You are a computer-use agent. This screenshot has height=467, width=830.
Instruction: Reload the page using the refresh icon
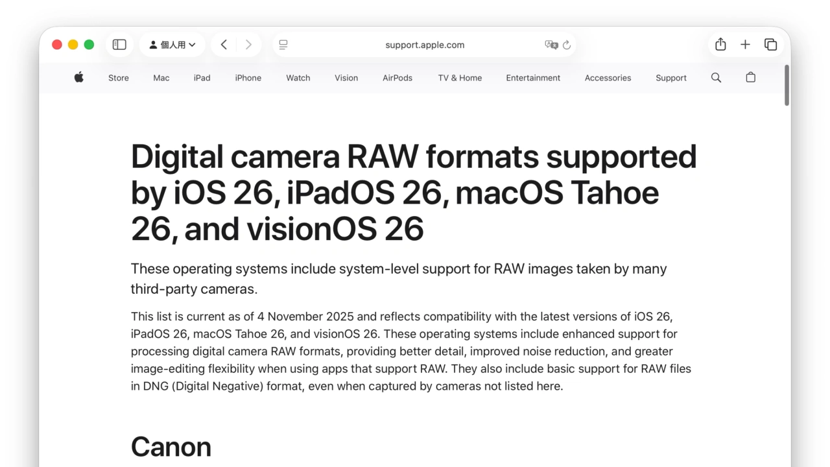coord(566,45)
